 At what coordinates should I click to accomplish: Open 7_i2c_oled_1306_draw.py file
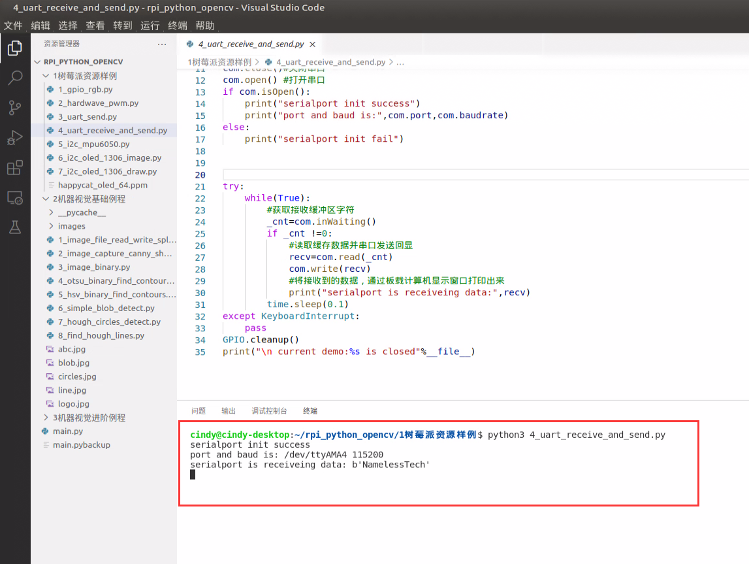[108, 172]
